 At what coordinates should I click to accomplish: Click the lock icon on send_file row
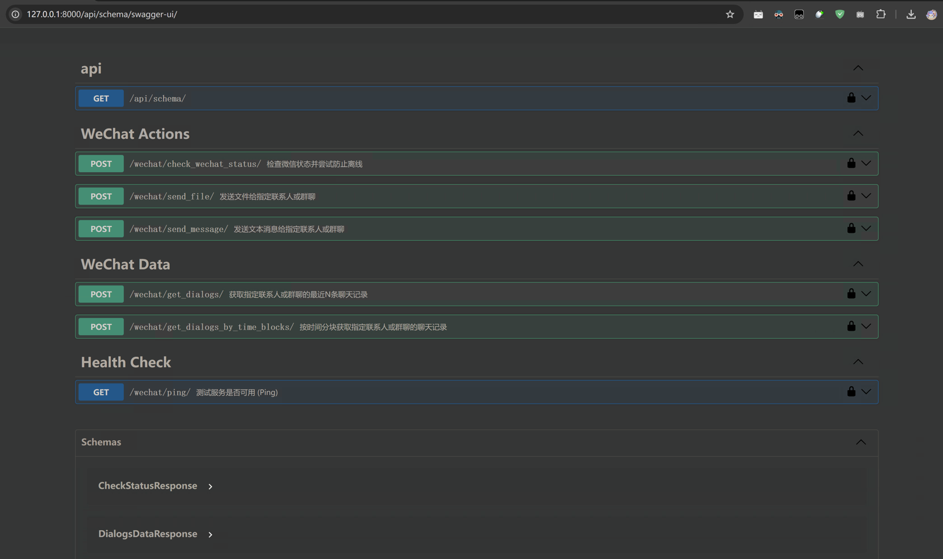(x=851, y=195)
